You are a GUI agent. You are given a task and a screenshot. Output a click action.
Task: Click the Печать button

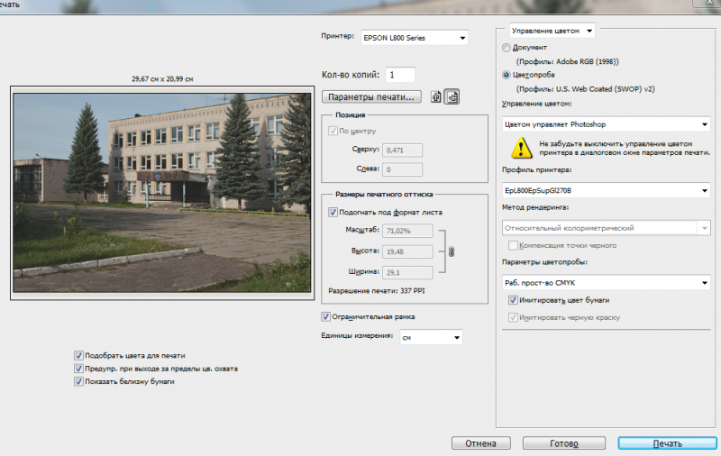click(x=667, y=443)
